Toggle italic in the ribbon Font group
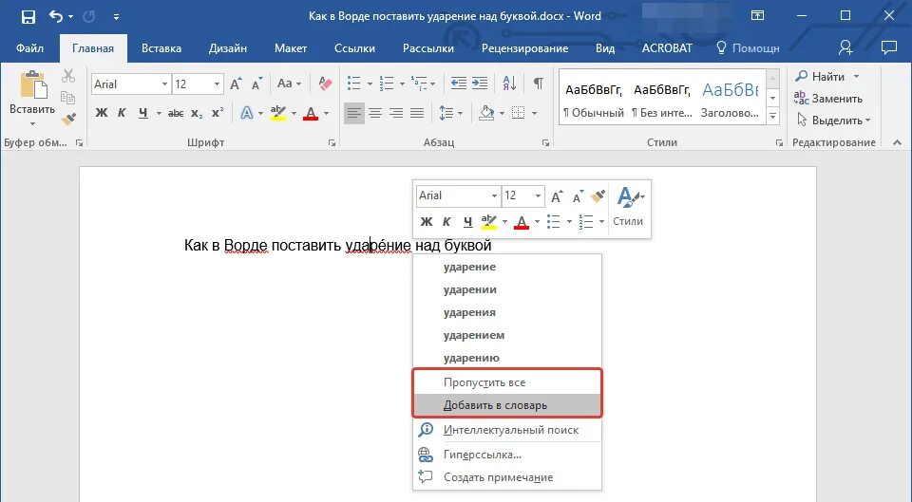 (x=122, y=113)
